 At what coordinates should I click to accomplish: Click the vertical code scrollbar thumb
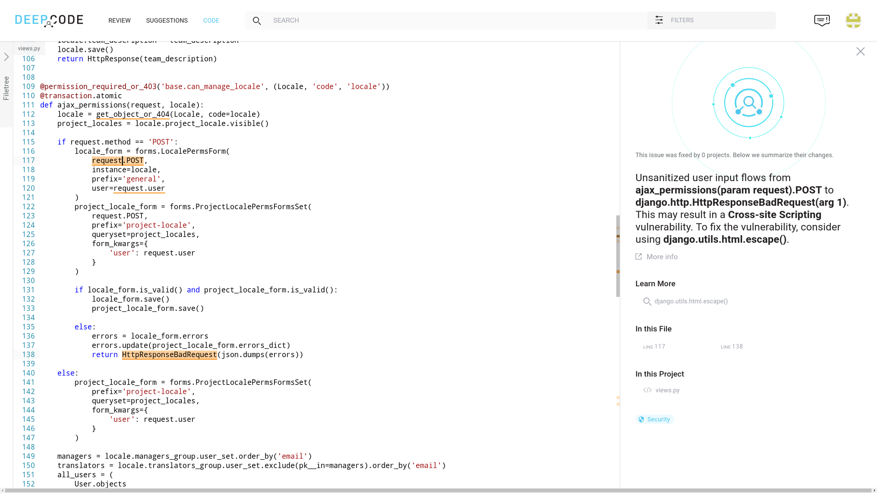click(618, 256)
